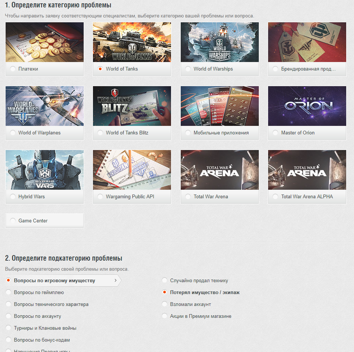Select the World of Tanks radio button

[x=100, y=69]
